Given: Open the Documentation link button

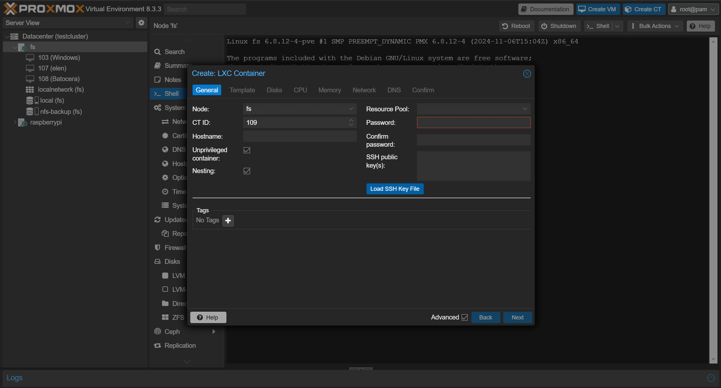Looking at the screenshot, I should 545,9.
